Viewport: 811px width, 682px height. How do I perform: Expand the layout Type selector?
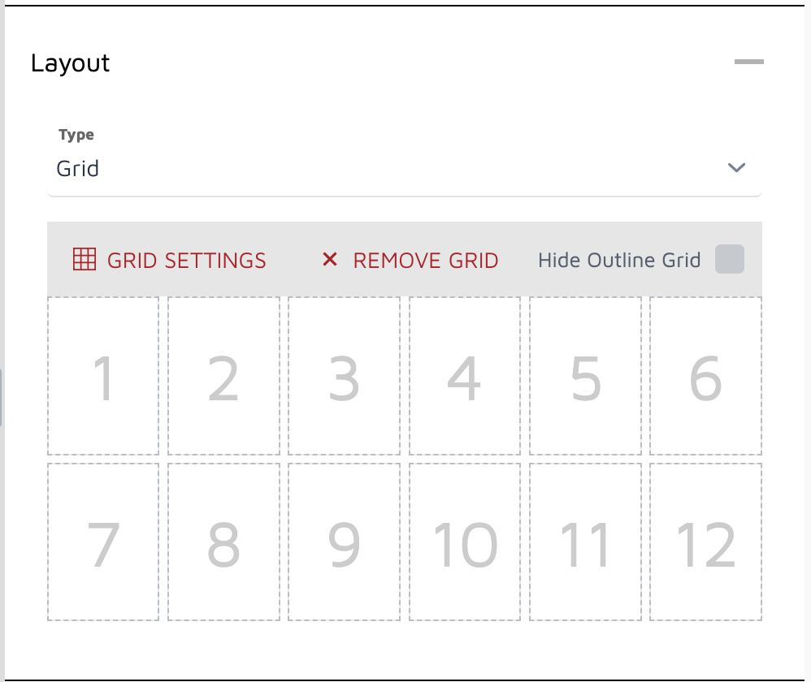coord(406,168)
